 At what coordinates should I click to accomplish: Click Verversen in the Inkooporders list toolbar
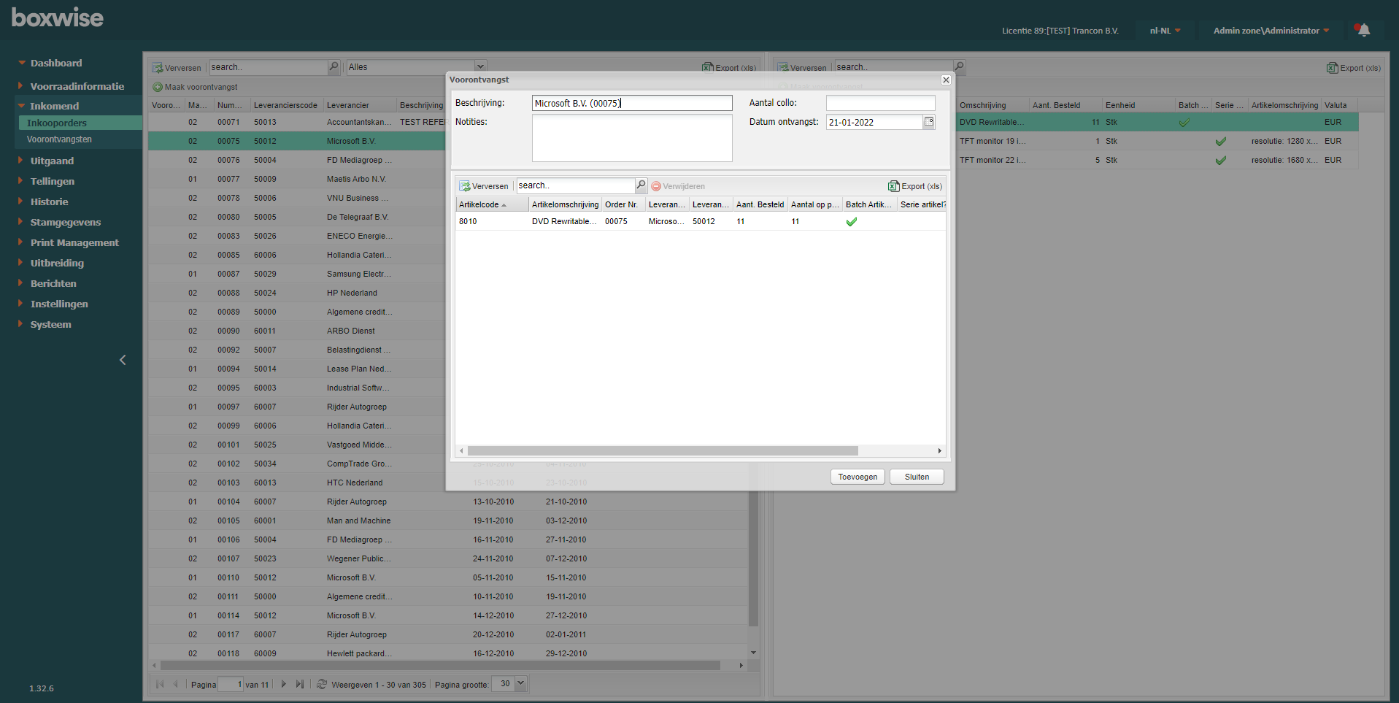click(177, 67)
